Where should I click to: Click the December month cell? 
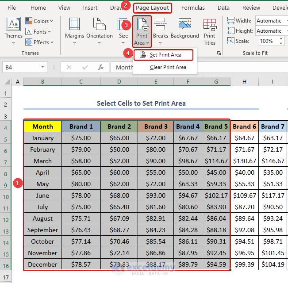(x=42, y=264)
